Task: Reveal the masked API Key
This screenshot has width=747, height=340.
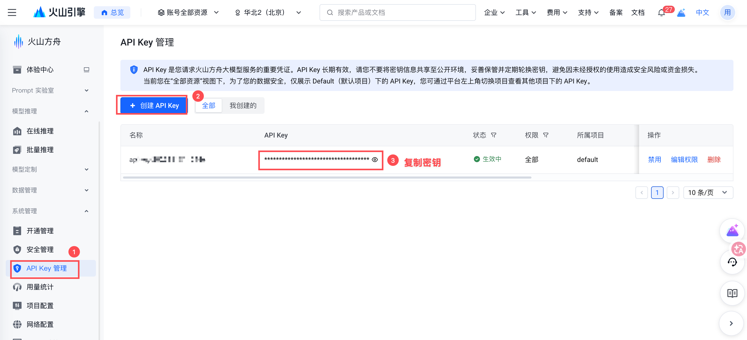Action: pyautogui.click(x=375, y=160)
